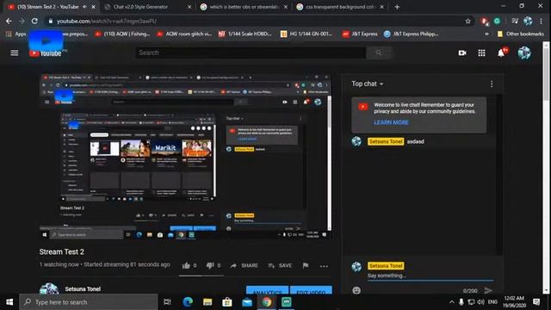The image size is (551, 310).
Task: Bookmark this page with the star
Action: click(x=467, y=21)
